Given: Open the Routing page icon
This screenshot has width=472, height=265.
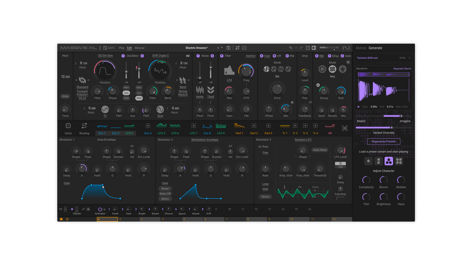Looking at the screenshot, I should click(x=84, y=126).
